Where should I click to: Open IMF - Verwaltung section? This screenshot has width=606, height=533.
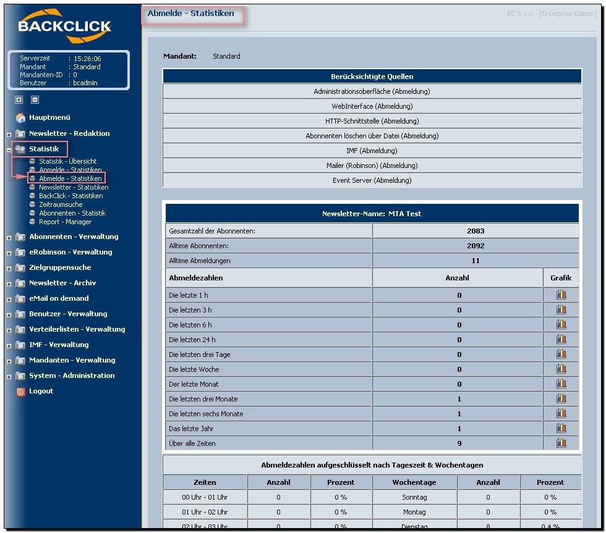59,345
